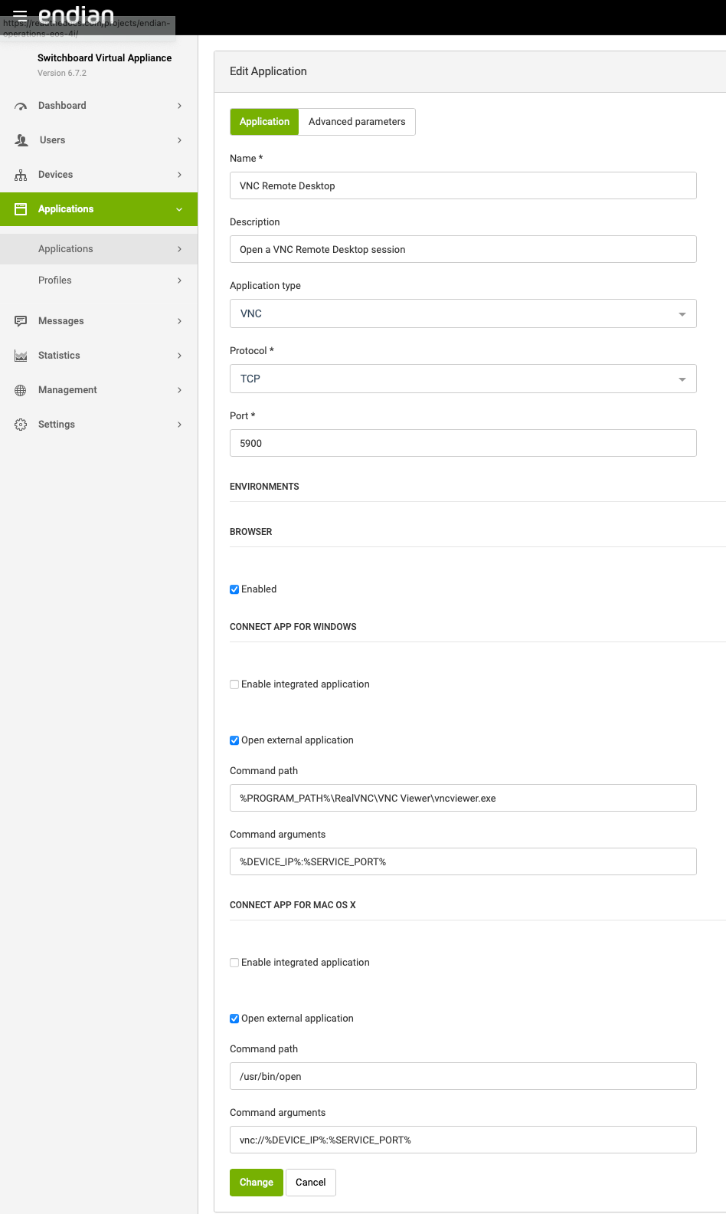The image size is (726, 1214).
Task: Click the Windows Command path field
Action: [463, 798]
